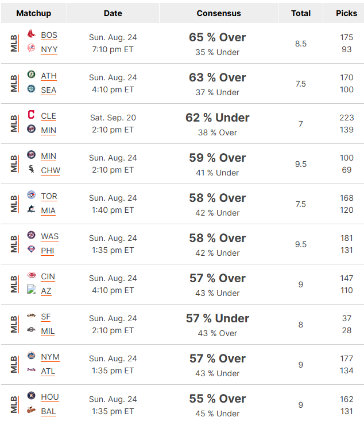Screen dimensions: 364x429
Task: Click the broken AZ team image
Action: (31, 289)
